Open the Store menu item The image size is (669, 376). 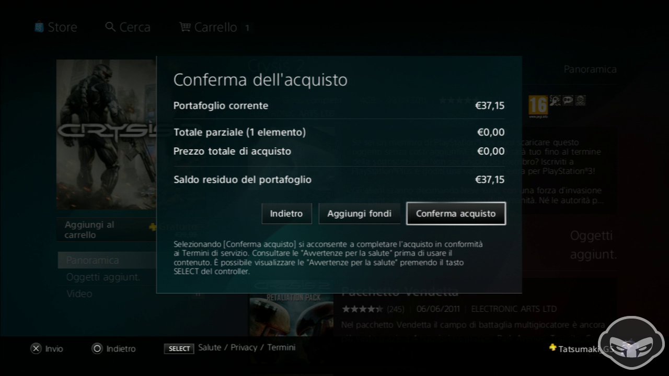coord(55,27)
